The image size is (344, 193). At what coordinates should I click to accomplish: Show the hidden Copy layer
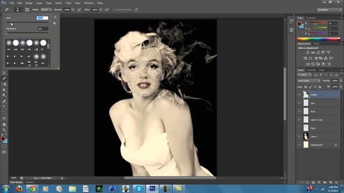coord(299,128)
